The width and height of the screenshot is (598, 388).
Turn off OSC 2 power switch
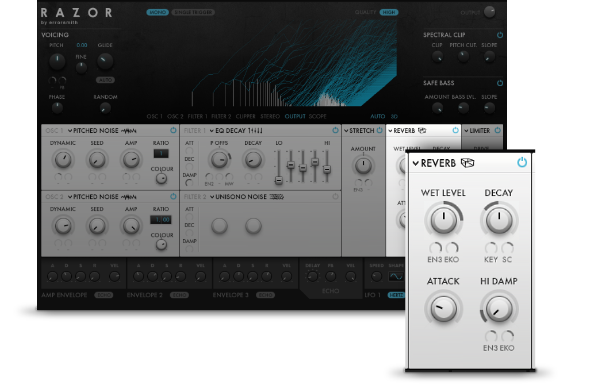[x=174, y=197]
